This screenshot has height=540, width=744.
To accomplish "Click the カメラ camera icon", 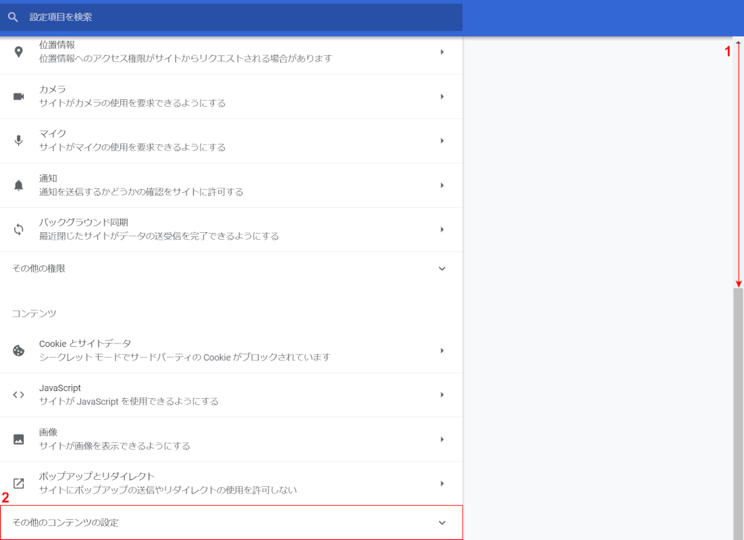I will pyautogui.click(x=18, y=97).
